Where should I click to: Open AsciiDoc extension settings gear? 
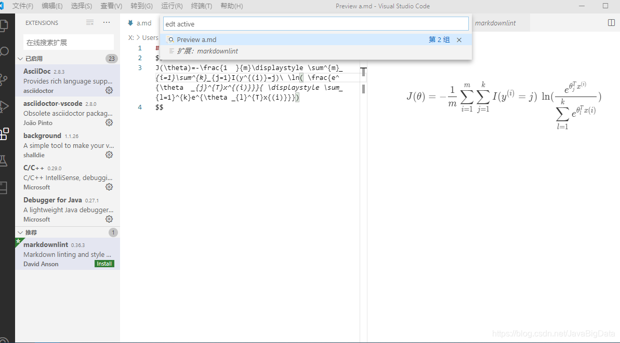[x=109, y=90]
